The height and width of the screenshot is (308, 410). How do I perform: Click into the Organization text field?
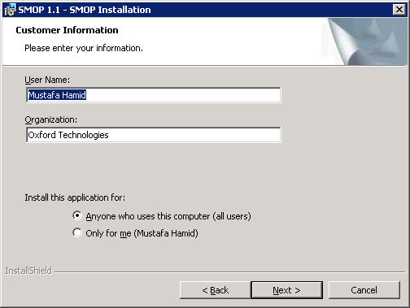tap(154, 135)
